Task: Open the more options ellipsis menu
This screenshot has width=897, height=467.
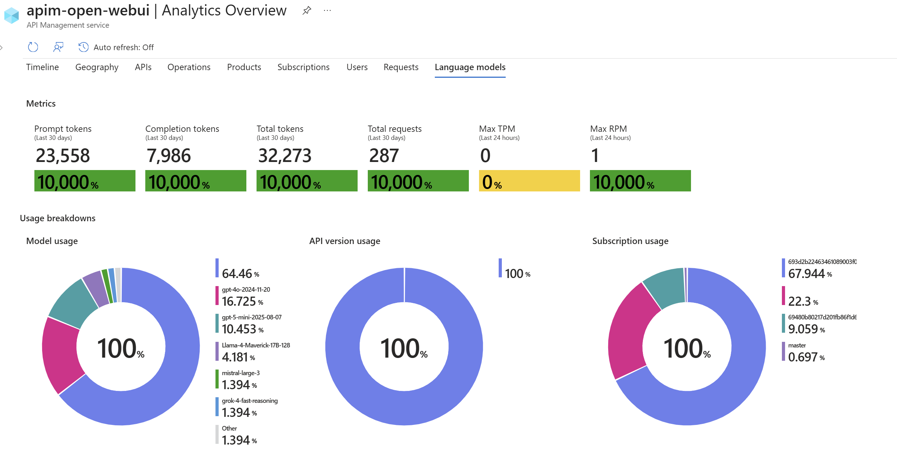Action: pyautogui.click(x=327, y=11)
